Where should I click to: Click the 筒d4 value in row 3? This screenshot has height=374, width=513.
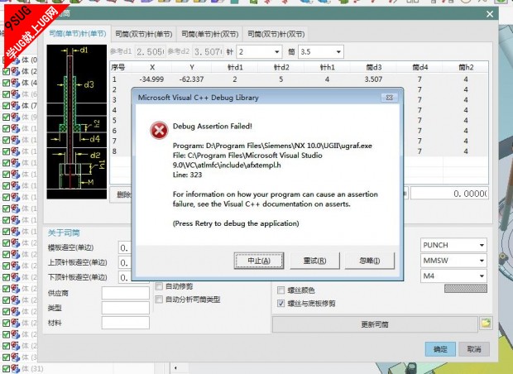[x=420, y=100]
